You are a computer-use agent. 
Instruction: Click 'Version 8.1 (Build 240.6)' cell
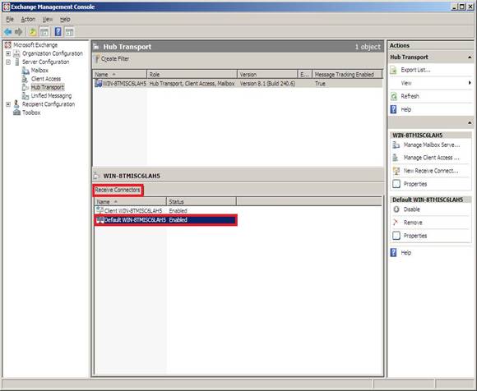[267, 84]
